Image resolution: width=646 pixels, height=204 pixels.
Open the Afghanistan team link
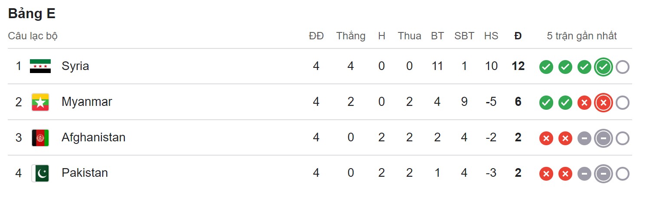[x=93, y=138]
